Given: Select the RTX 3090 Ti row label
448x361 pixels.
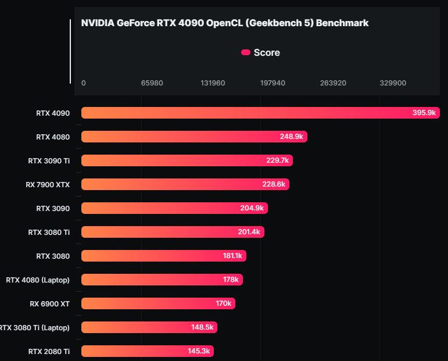Looking at the screenshot, I should (49, 160).
